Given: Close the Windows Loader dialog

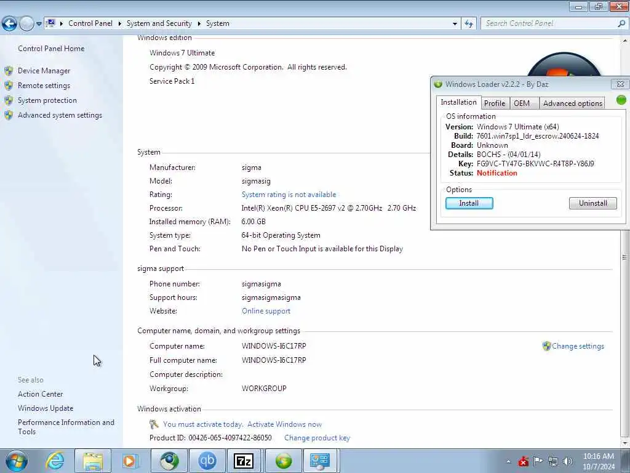Looking at the screenshot, I should pos(620,84).
